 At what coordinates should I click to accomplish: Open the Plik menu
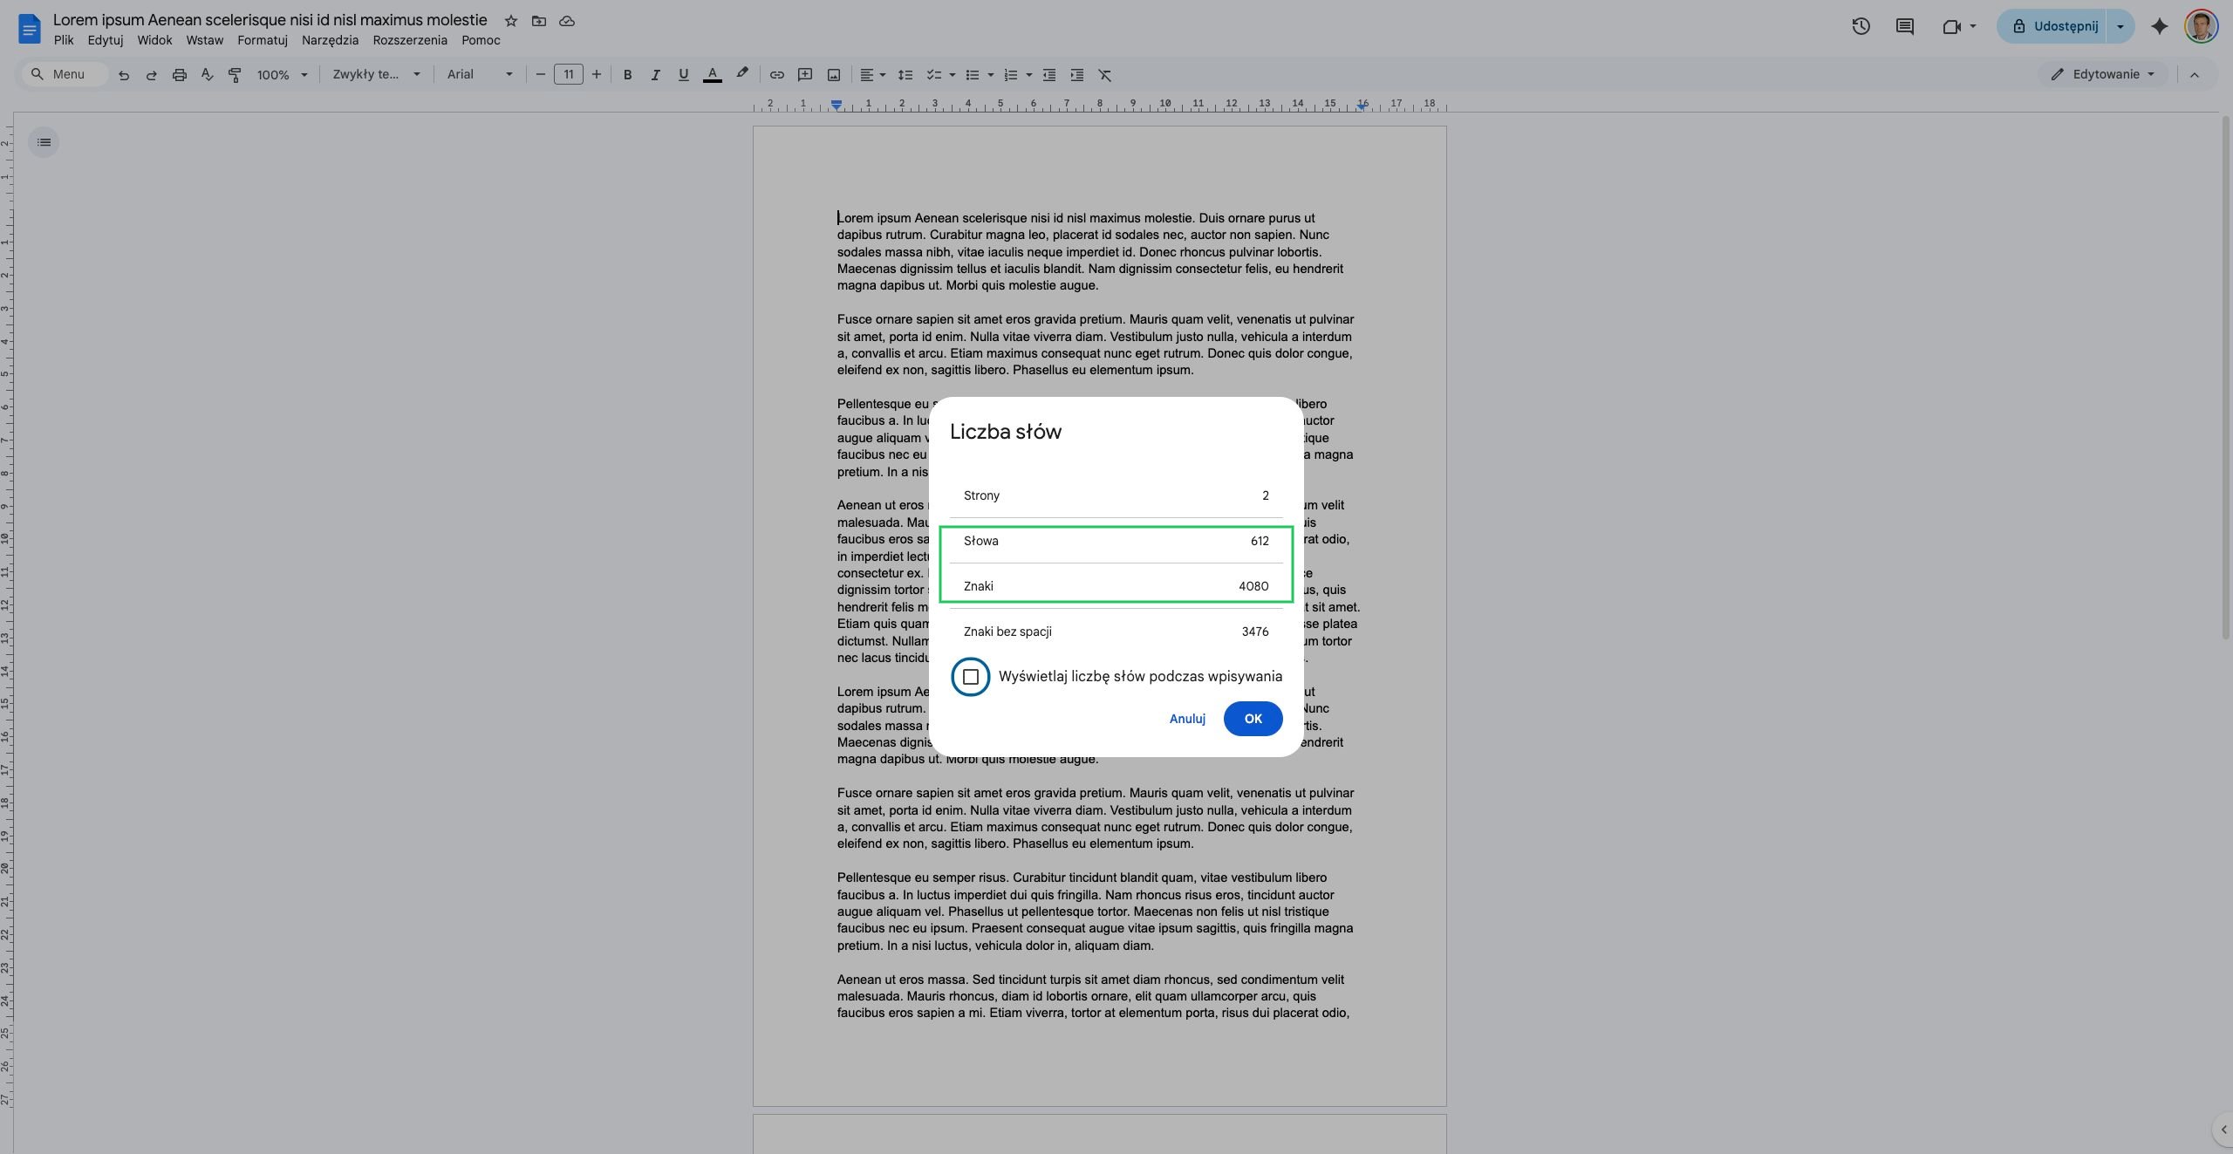click(x=64, y=40)
